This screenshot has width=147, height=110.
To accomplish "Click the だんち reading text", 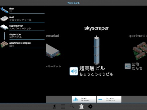I will coord(137,68).
